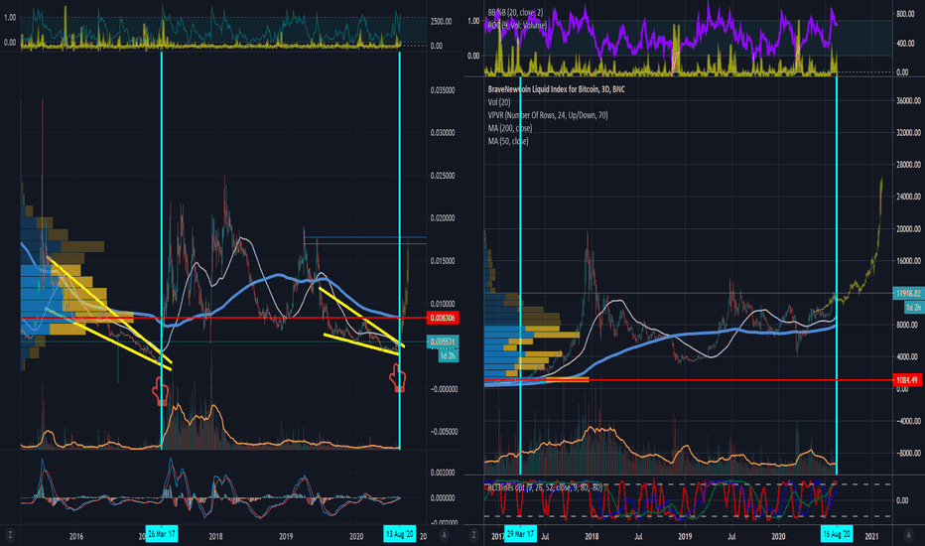The image size is (925, 546).
Task: Click 2500.00 on top-left indicator axis
Action: click(x=441, y=21)
